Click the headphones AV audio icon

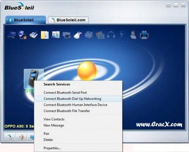click(111, 35)
